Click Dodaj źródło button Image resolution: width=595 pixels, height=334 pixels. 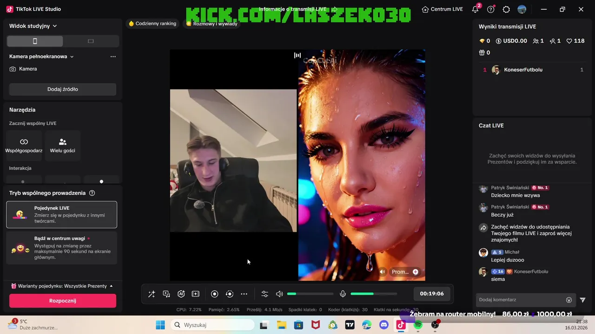tap(63, 89)
